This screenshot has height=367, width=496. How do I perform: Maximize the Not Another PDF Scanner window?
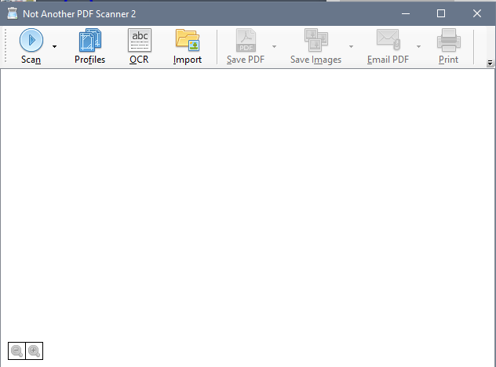tap(441, 13)
